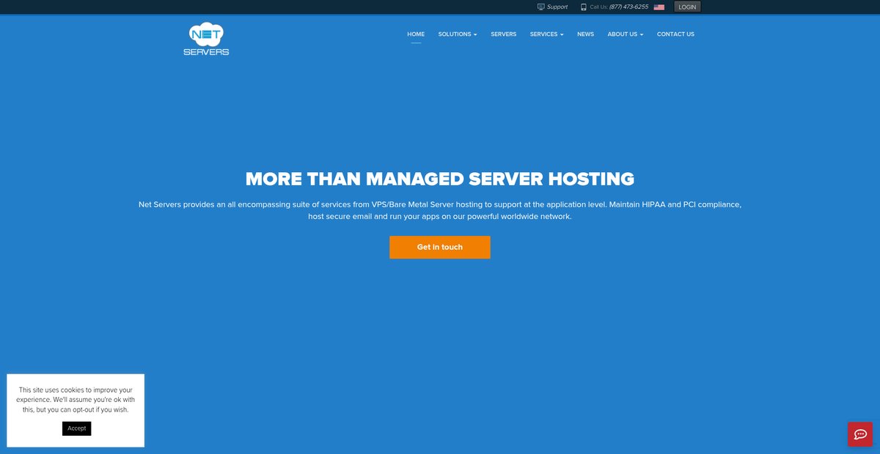This screenshot has width=880, height=454.
Task: Open the Support link in the top bar
Action: click(x=557, y=7)
